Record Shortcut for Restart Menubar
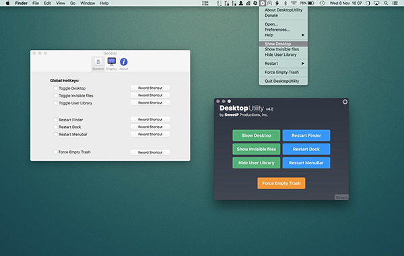 tap(150, 134)
